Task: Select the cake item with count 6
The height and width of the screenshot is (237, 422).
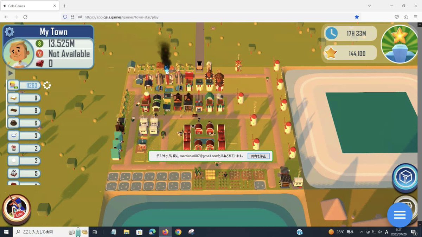Action: pos(24,123)
